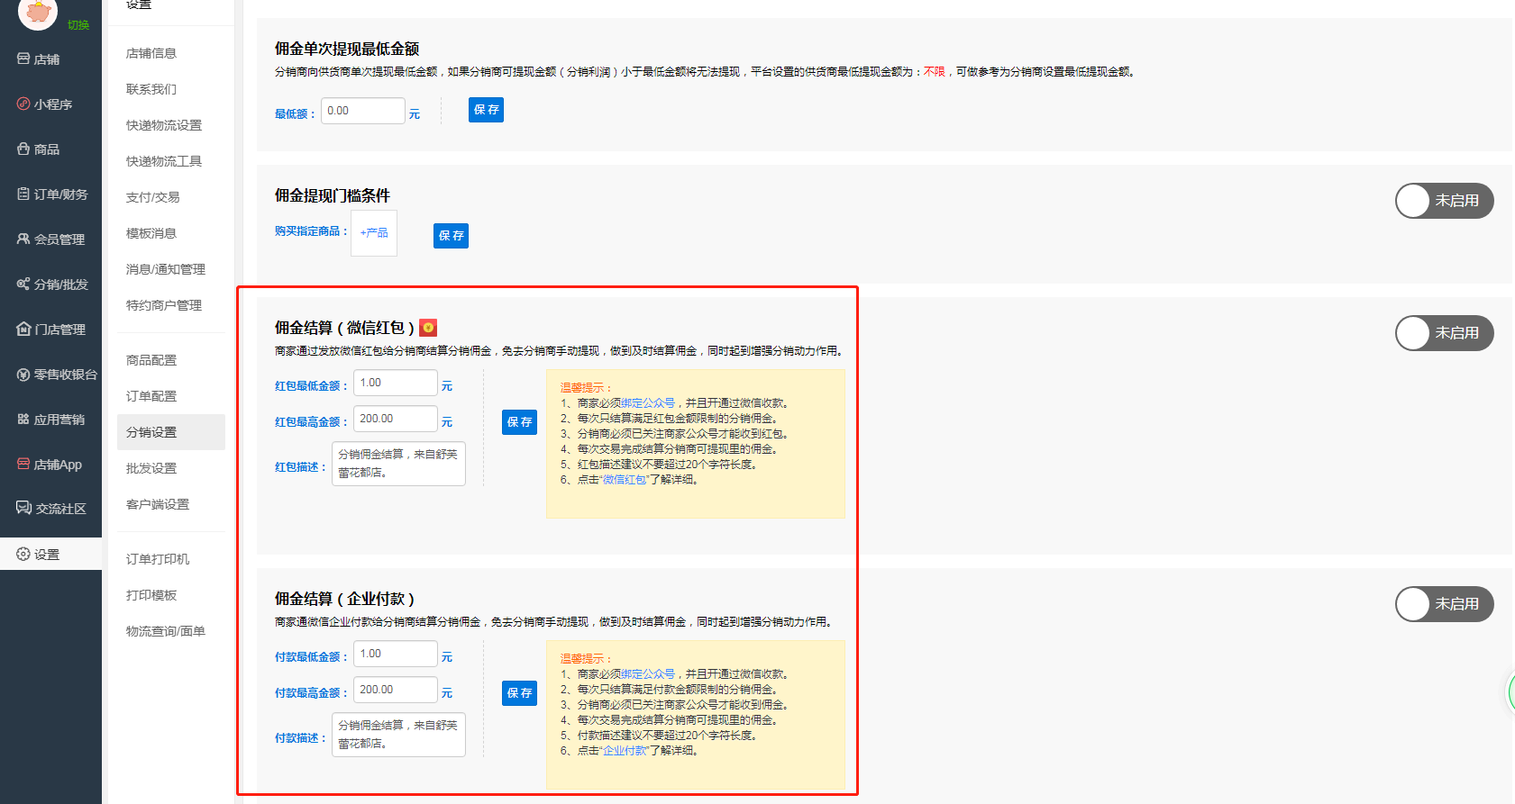Click the red envelope icon beside 微信红包
This screenshot has width=1515, height=804.
pos(428,328)
